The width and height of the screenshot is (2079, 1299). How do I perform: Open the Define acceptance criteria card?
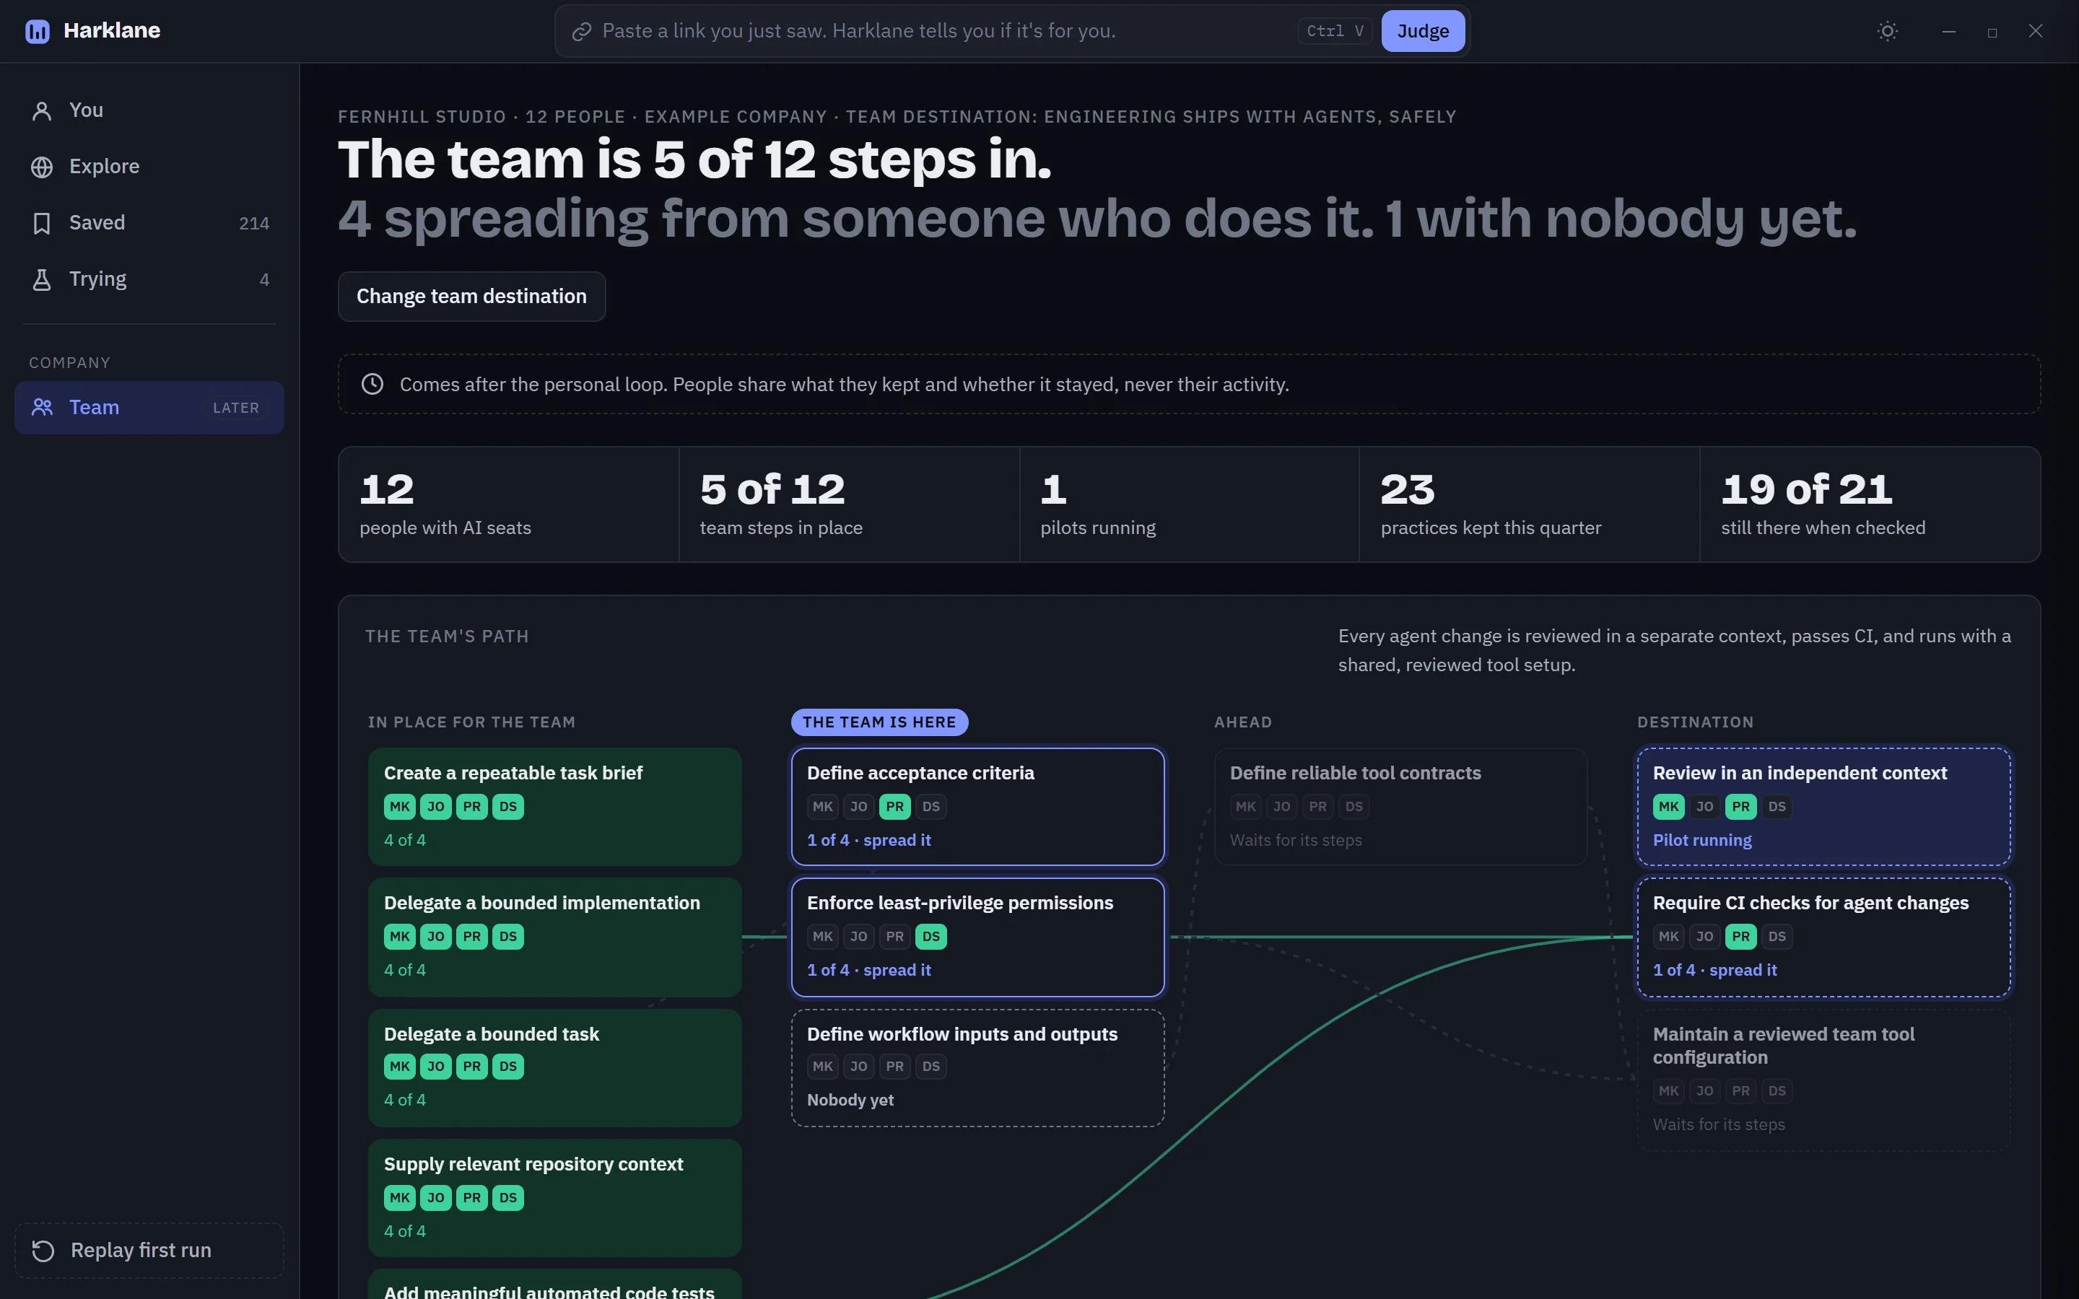977,807
